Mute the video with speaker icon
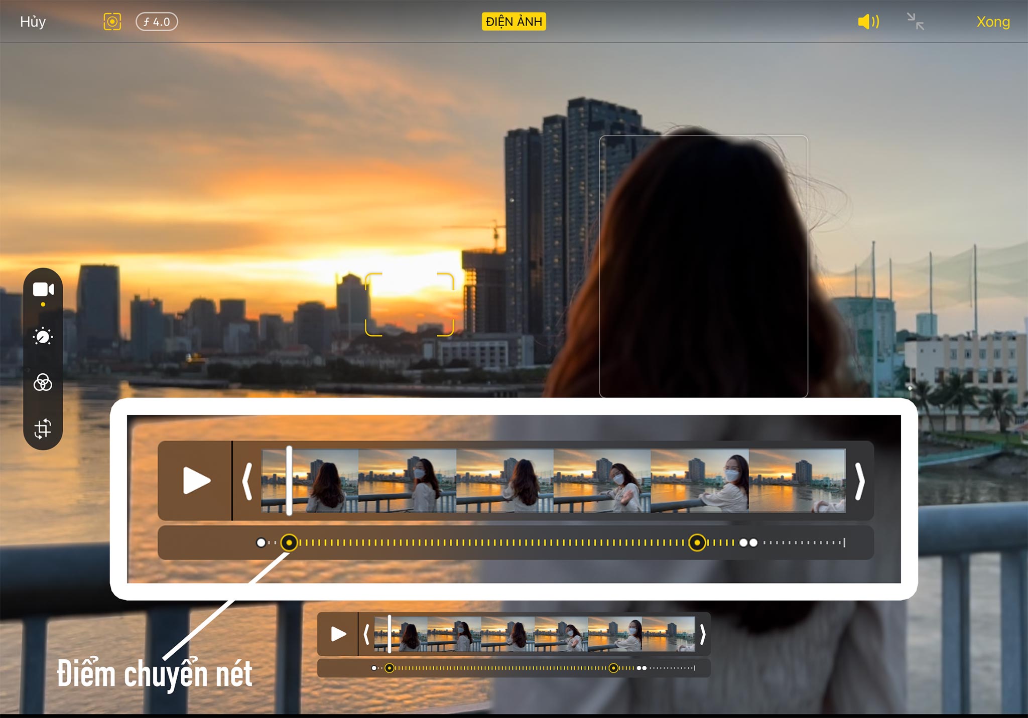Image resolution: width=1028 pixels, height=718 pixels. 868,22
